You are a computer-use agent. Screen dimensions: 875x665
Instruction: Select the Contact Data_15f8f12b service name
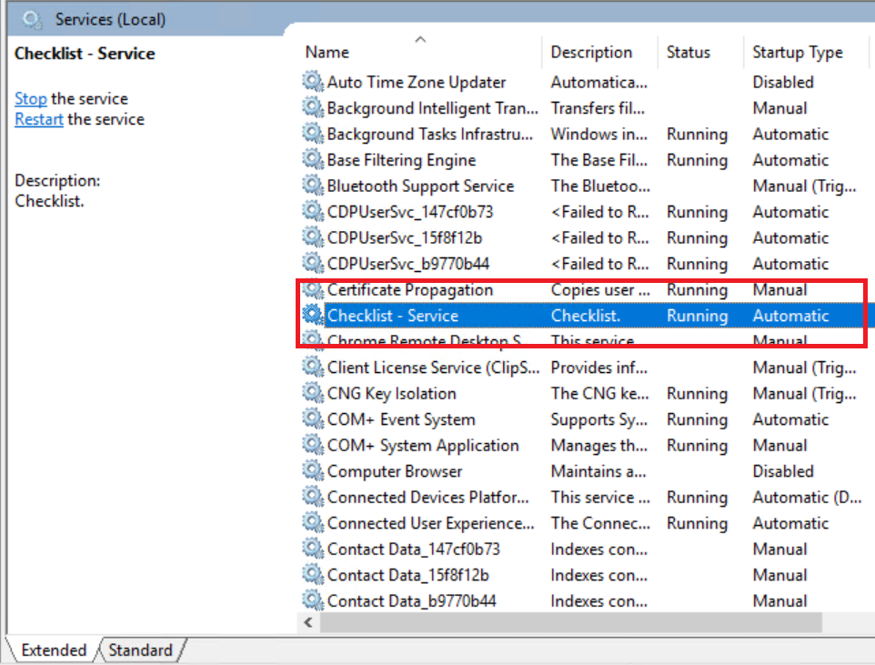(407, 576)
